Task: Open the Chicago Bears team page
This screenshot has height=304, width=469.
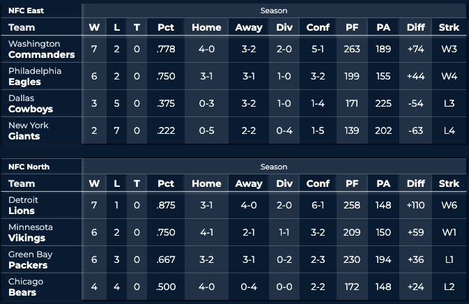Action: (25, 287)
